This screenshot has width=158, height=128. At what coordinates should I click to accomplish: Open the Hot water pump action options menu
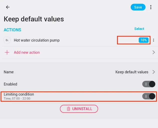[154, 40]
